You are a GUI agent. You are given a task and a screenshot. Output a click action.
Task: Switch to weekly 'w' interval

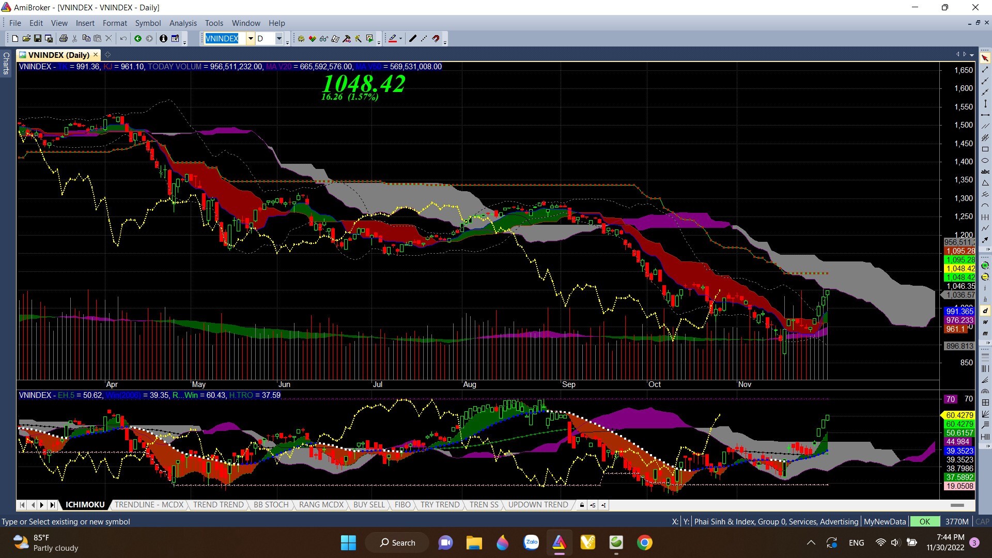[x=985, y=322]
